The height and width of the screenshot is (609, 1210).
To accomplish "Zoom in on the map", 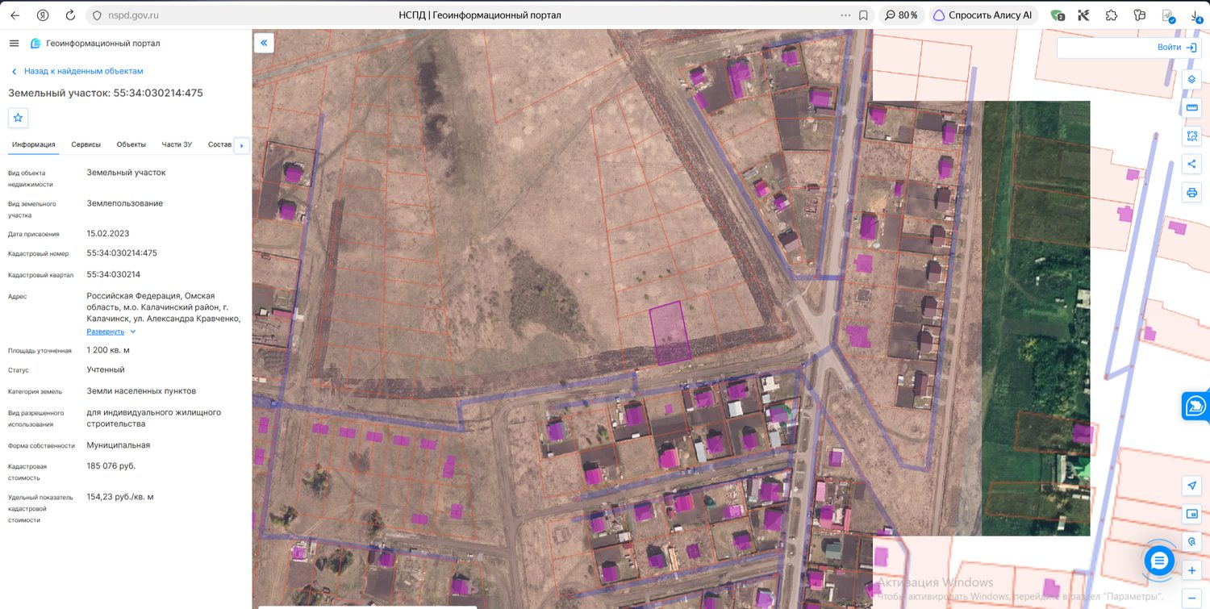I will pos(1191,570).
